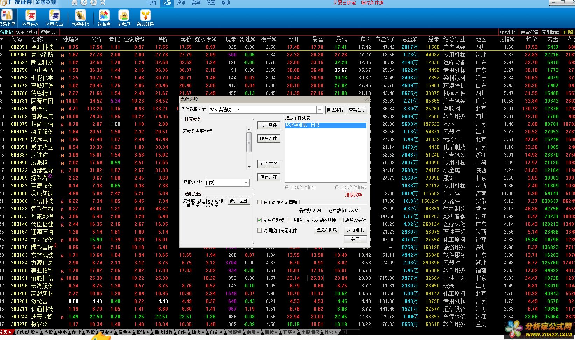The image size is (575, 340).
Task: Expand the 选股周期 日线 dropdown
Action: point(246,183)
